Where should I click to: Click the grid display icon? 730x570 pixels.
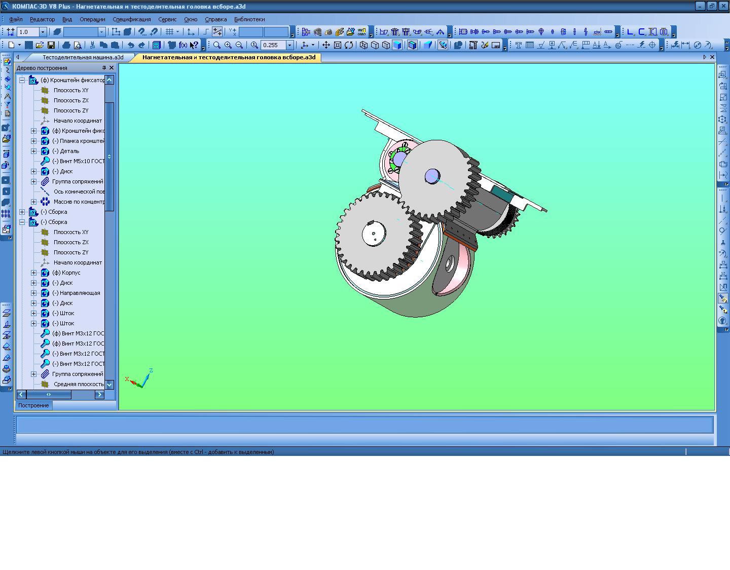[170, 32]
